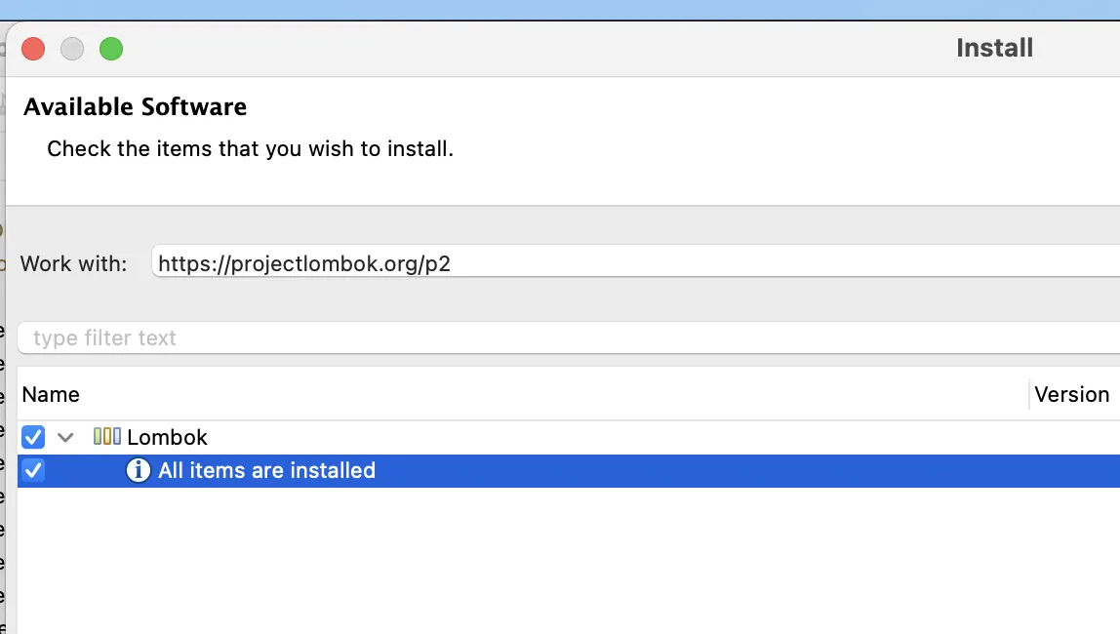Uncheck the Lombok category checkbox
This screenshot has width=1120, height=634.
33,437
